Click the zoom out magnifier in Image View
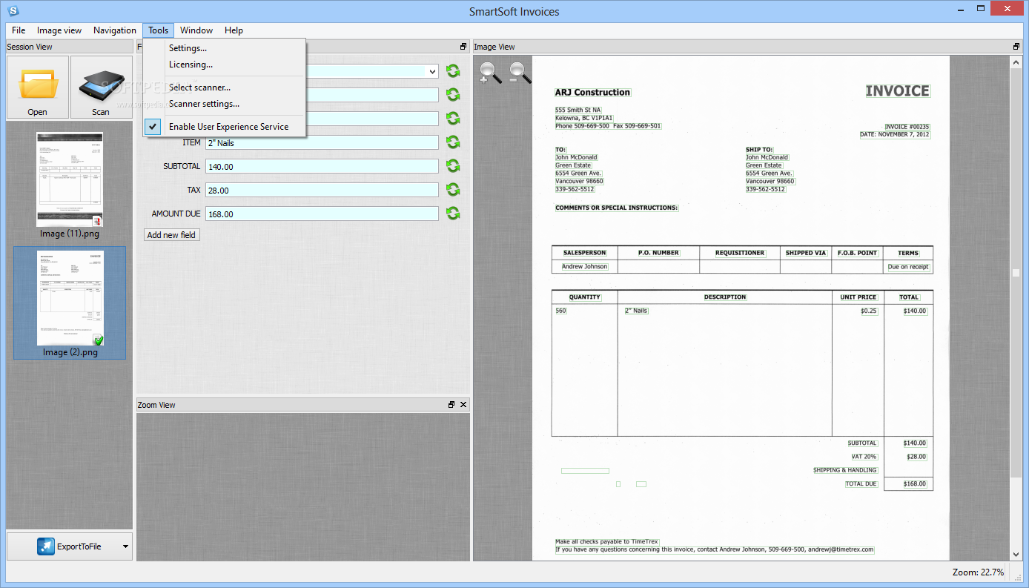Viewport: 1029px width, 588px height. 520,73
